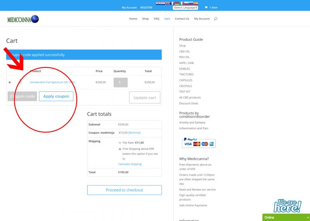Screen dimensions: 310x221
Task: Open Shop in main navigation
Action: [145, 19]
